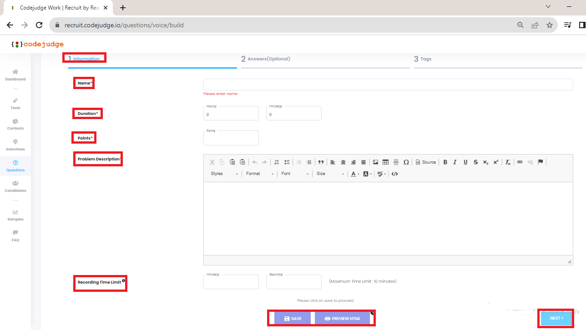Viewport: 586px width, 330px height.
Task: Click the Recording Time Limit Second(s) field
Action: point(294,282)
